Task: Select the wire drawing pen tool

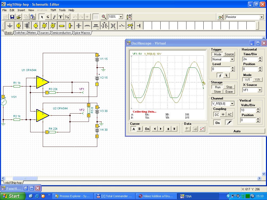Action: tap(54, 17)
